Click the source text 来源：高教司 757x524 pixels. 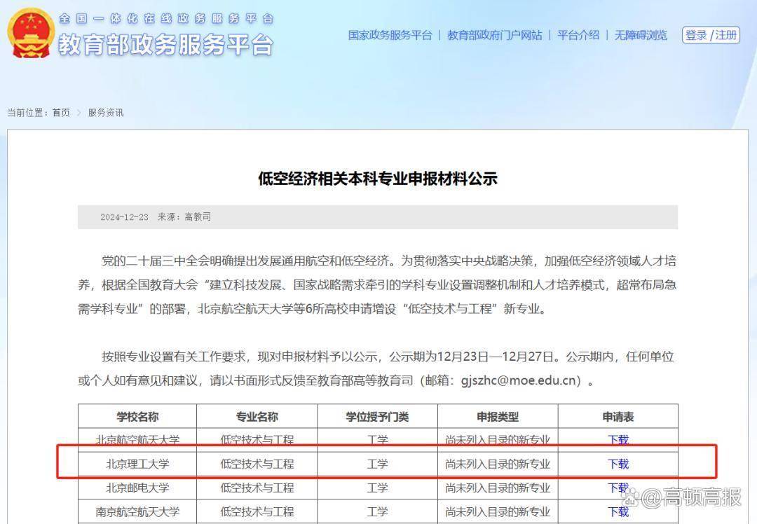(184, 217)
